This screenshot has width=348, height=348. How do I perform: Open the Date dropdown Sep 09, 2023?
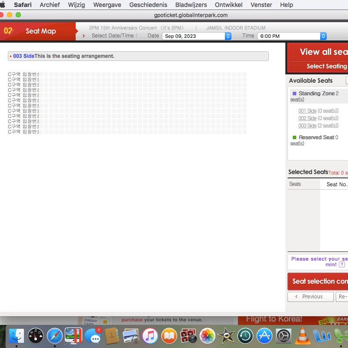pos(197,36)
